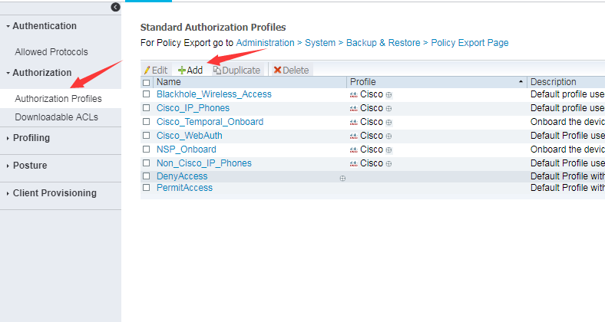This screenshot has height=322, width=605.
Task: Open Allowed Protocols in sidebar
Action: pyautogui.click(x=51, y=52)
